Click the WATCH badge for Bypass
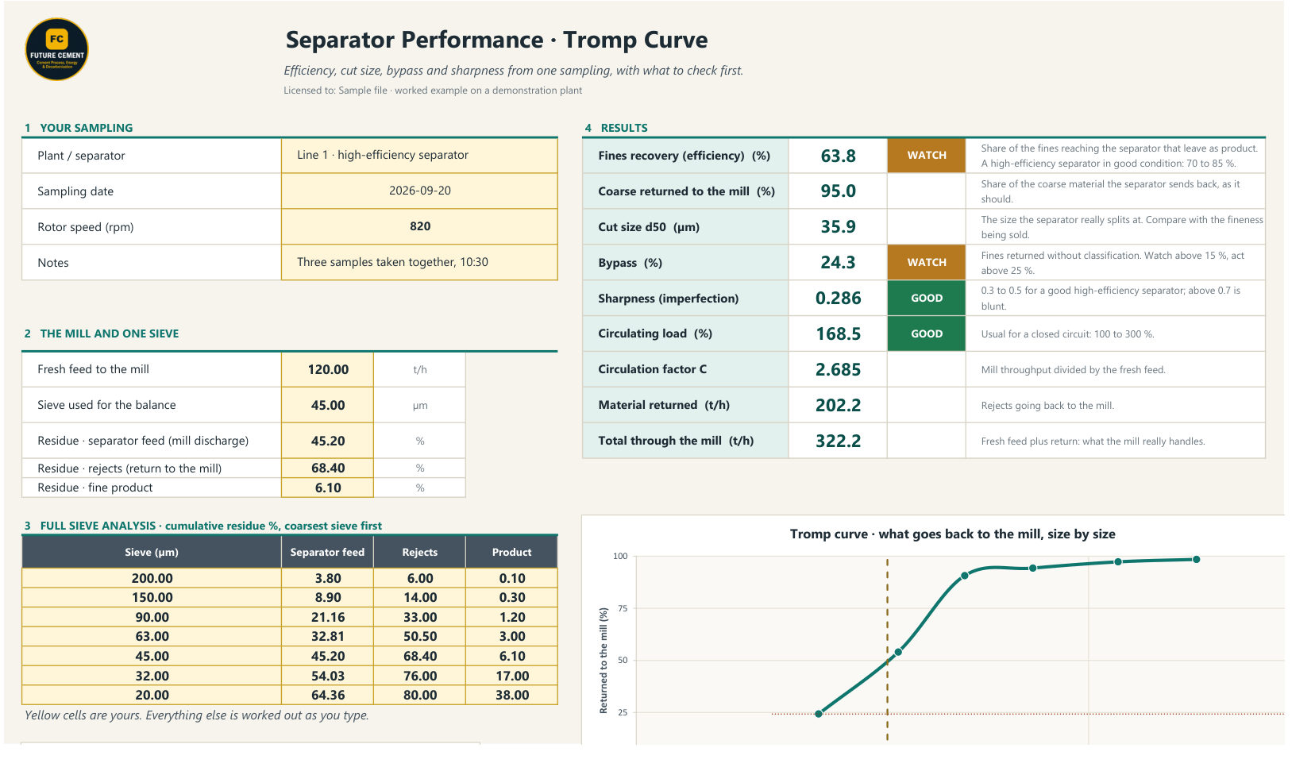The height and width of the screenshot is (771, 1315). [x=927, y=262]
